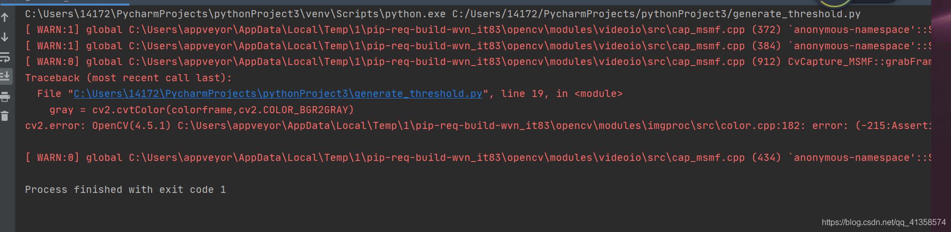Click the color.cpp:182 error reference
This screenshot has height=232, width=951.
click(762, 125)
